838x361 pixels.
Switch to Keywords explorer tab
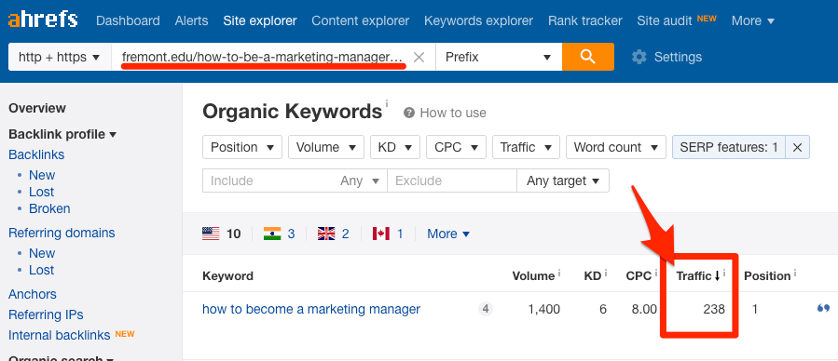click(478, 20)
